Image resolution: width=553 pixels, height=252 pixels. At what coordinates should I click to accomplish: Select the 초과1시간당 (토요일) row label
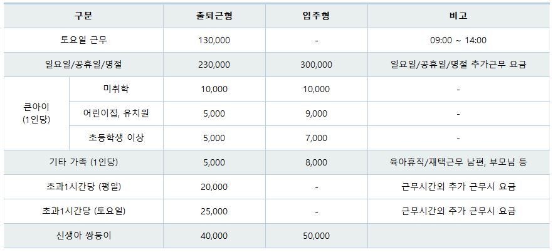pyautogui.click(x=83, y=211)
